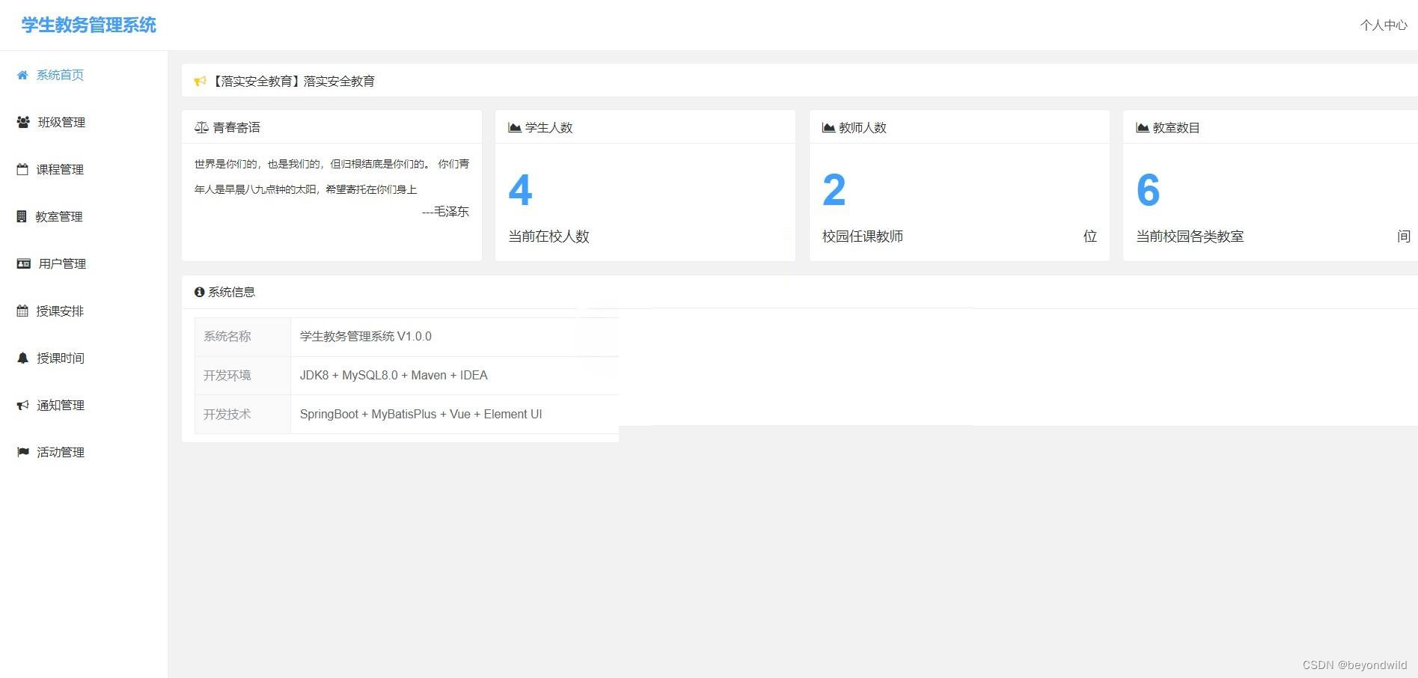The height and width of the screenshot is (678, 1418).
Task: Click the balance-scale icon in 青春寄语 card
Action: tap(201, 127)
